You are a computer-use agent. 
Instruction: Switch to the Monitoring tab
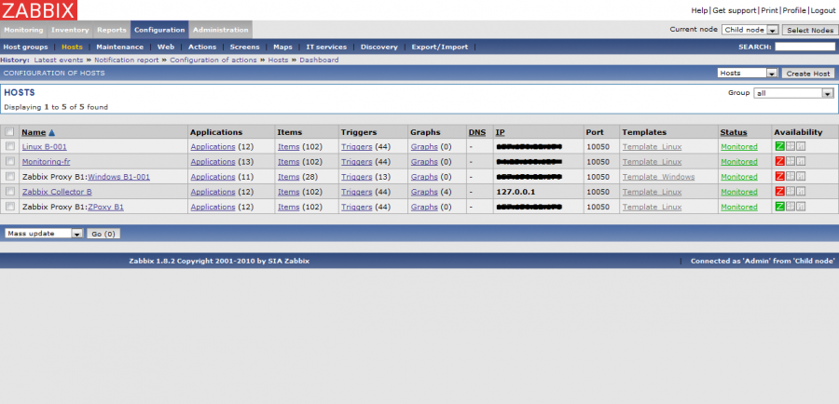23,30
